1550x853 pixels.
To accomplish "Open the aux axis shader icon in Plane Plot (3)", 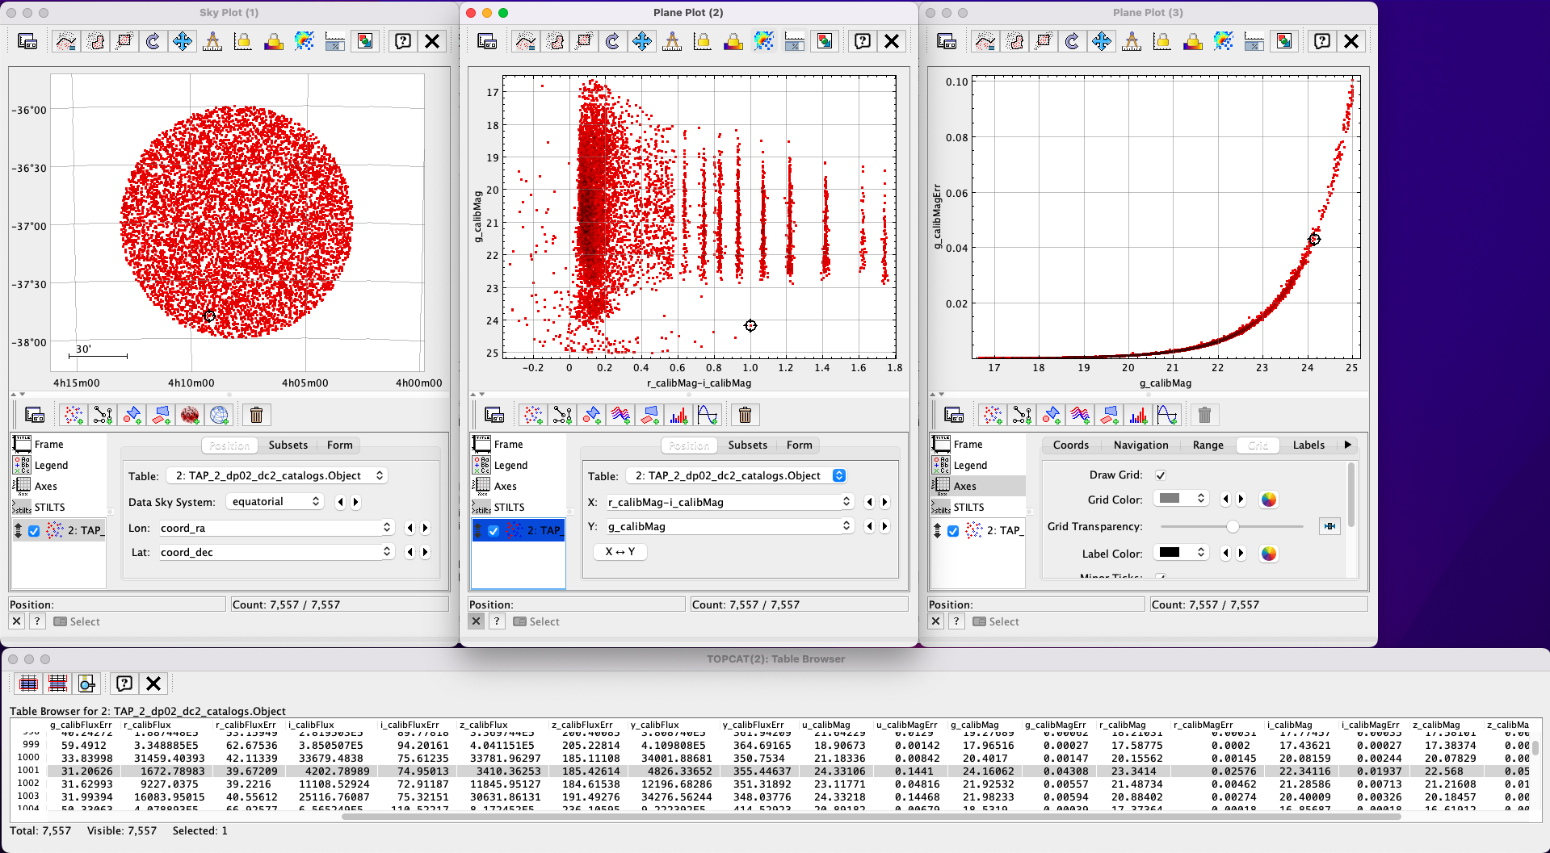I will pyautogui.click(x=1224, y=41).
